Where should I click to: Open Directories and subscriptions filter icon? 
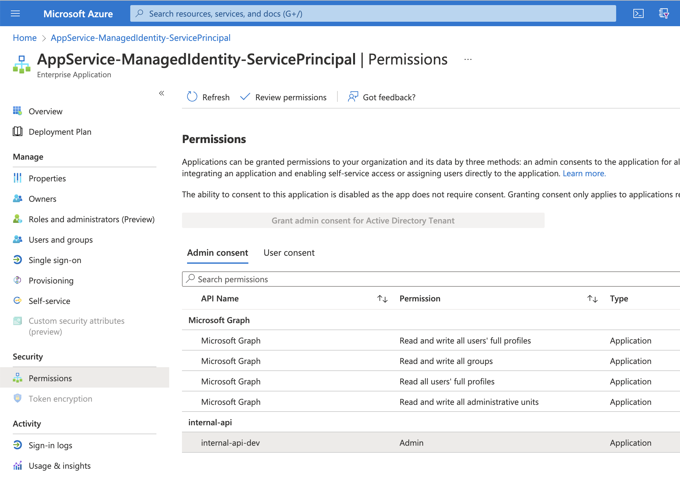pos(664,13)
